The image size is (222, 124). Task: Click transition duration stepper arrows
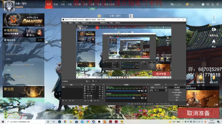pos(166,90)
